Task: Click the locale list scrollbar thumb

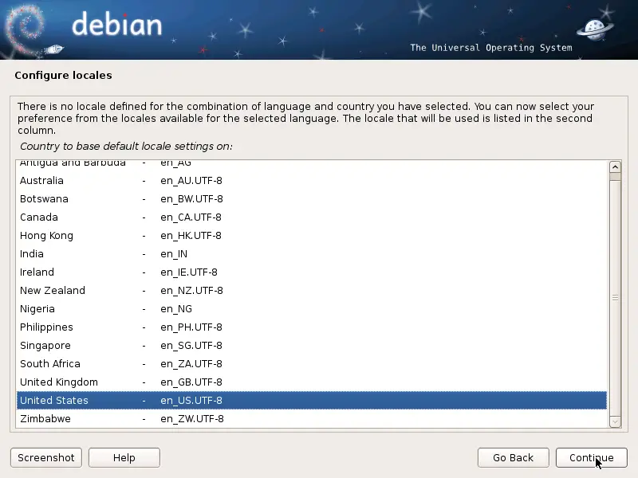Action: pos(615,298)
